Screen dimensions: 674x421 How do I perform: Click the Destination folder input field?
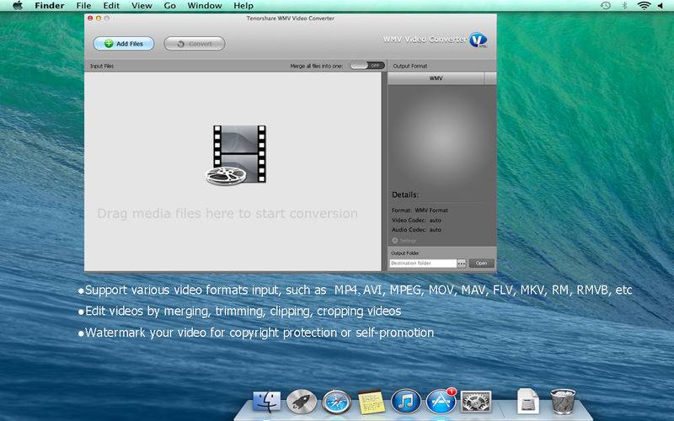423,263
